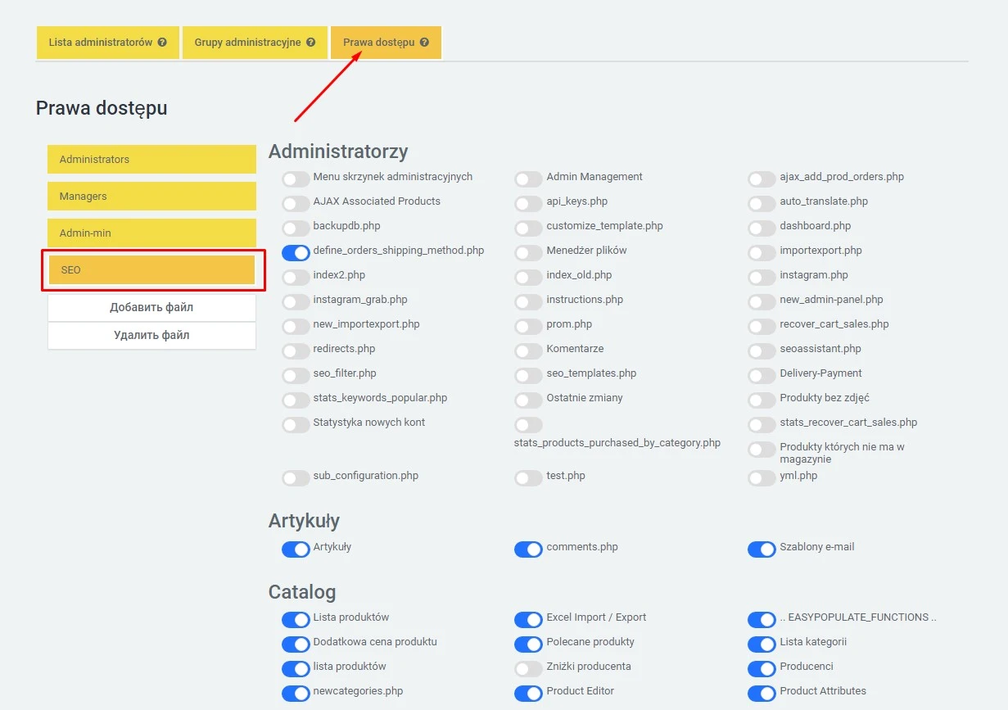Enable seoassistant.php toggle
The height and width of the screenshot is (710, 1008).
(762, 350)
